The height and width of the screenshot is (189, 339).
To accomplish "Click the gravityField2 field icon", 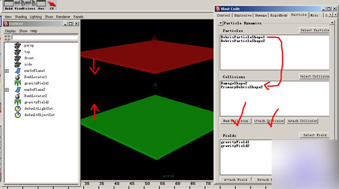I will tap(17, 102).
